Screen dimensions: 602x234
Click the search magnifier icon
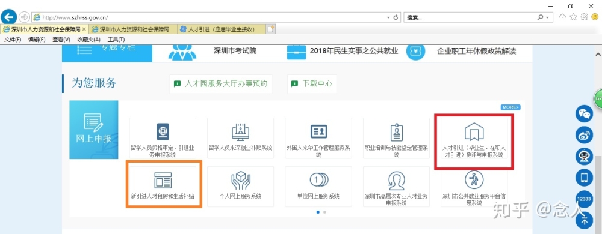tap(541, 17)
